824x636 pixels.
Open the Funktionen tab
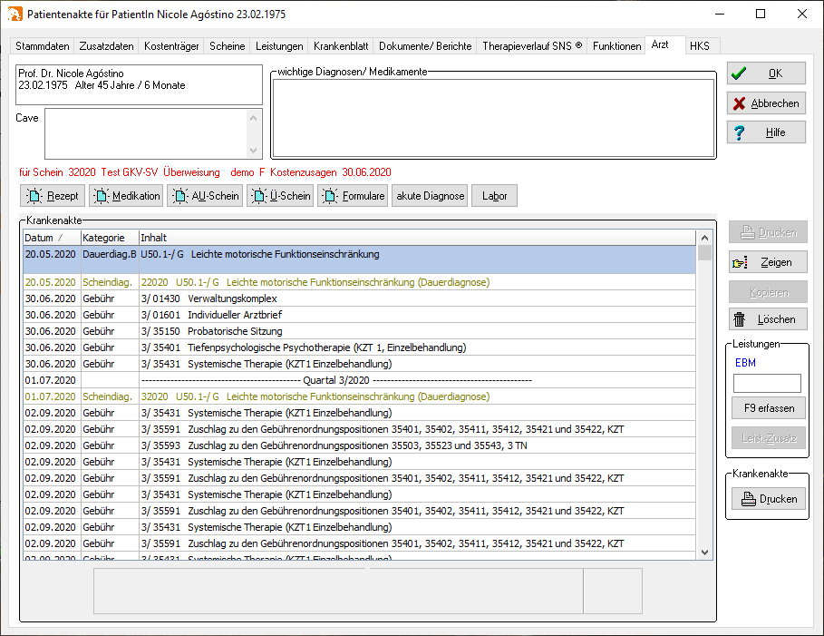616,46
